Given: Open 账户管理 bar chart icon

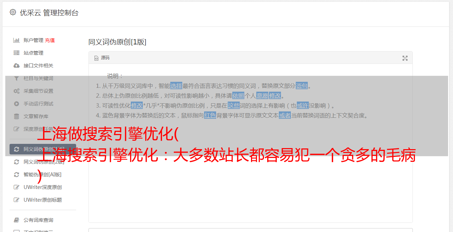Looking at the screenshot, I should click(x=16, y=40).
